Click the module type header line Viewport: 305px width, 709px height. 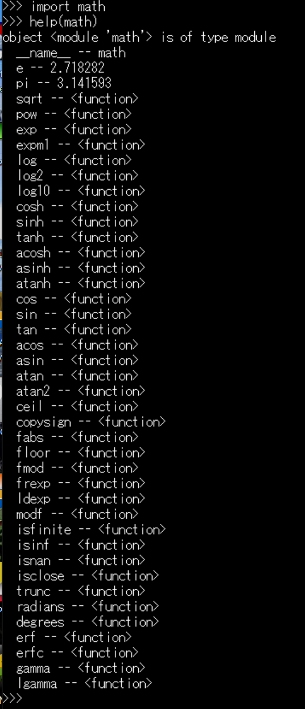[139, 38]
